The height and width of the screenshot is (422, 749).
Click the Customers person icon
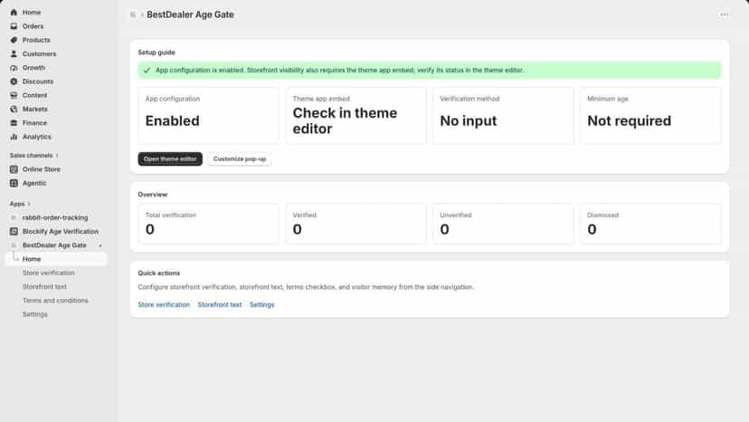(x=14, y=54)
